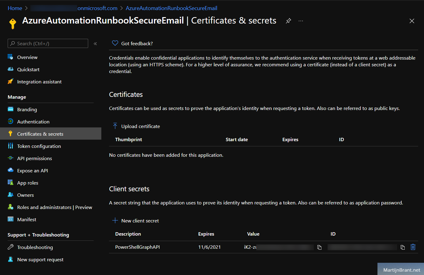Image resolution: width=424 pixels, height=275 pixels.
Task: Click the application key icon beside the title
Action: point(13,24)
